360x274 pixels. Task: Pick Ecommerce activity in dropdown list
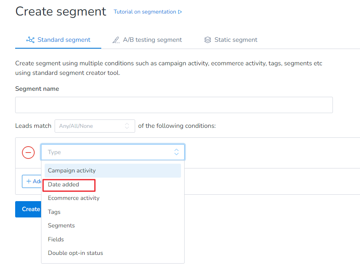tap(74, 198)
